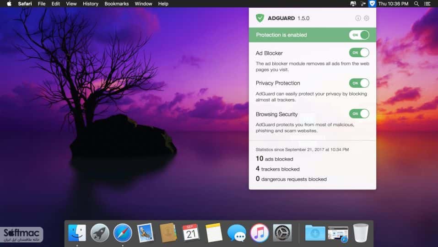Image resolution: width=438 pixels, height=247 pixels.
Task: Open the Apple menu
Action: tap(9, 4)
